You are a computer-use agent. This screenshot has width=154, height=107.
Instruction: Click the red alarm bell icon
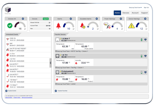(58, 26)
